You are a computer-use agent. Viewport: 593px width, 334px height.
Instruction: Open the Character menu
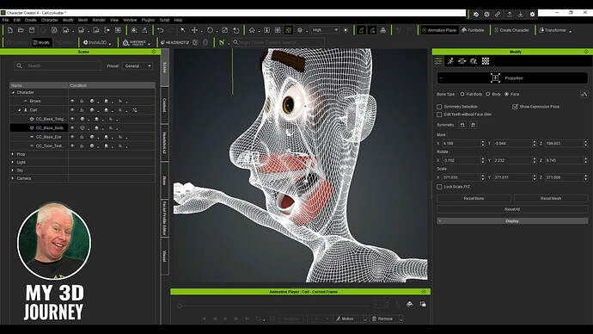click(50, 20)
